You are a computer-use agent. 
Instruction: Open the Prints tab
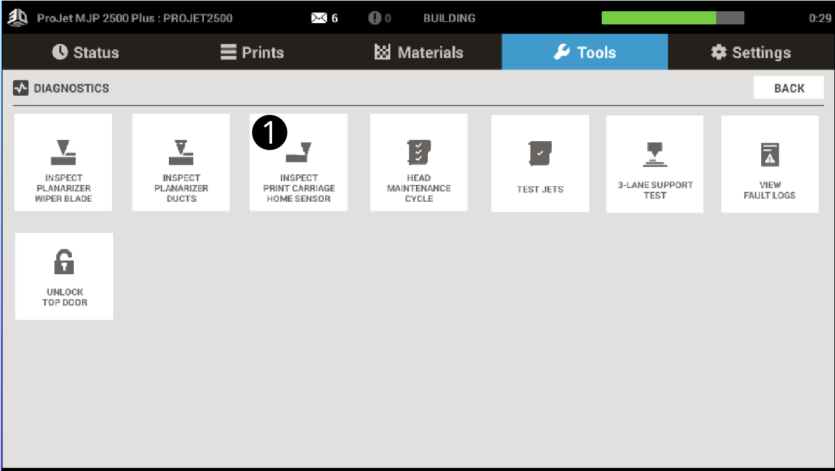click(x=252, y=52)
